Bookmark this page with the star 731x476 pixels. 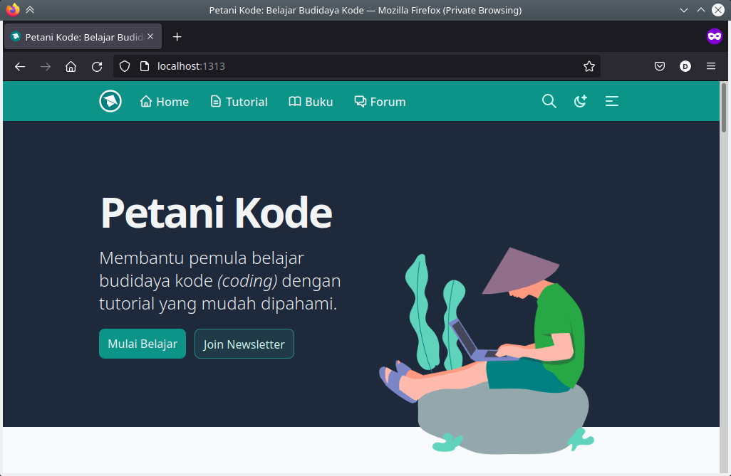click(589, 66)
